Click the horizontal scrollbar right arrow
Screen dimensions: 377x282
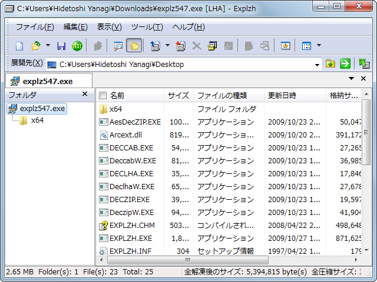[356, 260]
